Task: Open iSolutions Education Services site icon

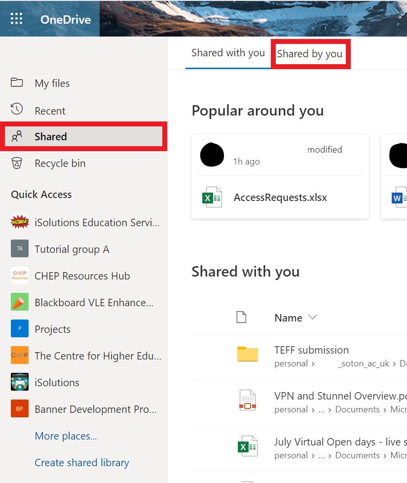Action: point(20,222)
